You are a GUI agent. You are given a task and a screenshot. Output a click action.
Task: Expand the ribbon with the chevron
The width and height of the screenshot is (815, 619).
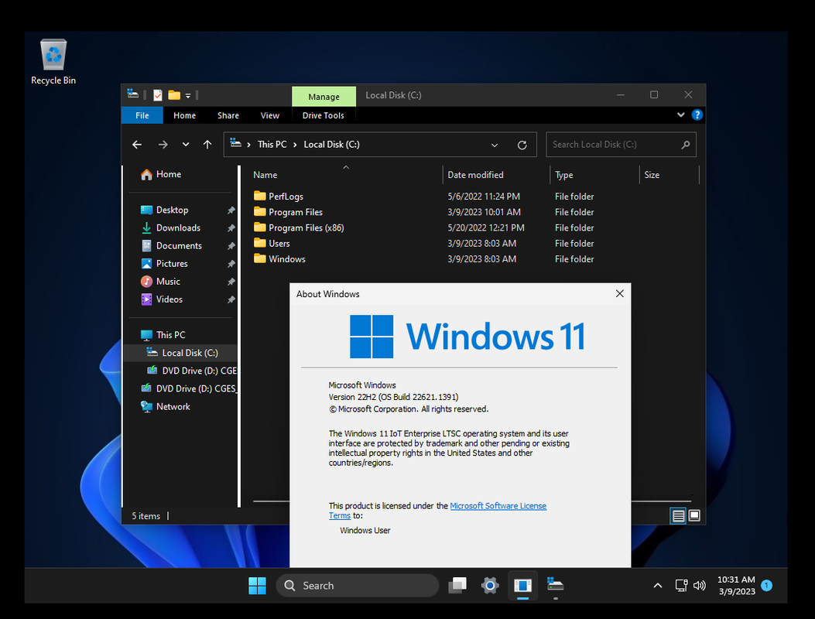point(681,115)
